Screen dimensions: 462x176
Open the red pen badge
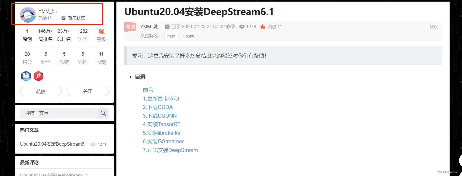point(39,76)
